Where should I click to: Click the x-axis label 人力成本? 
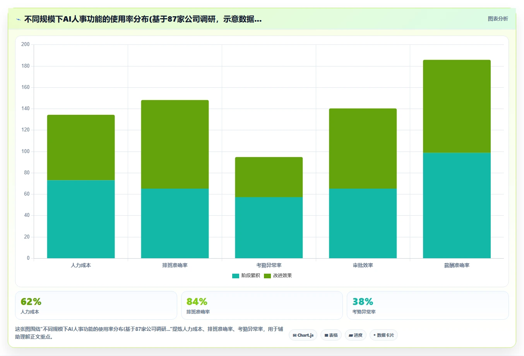(x=81, y=265)
